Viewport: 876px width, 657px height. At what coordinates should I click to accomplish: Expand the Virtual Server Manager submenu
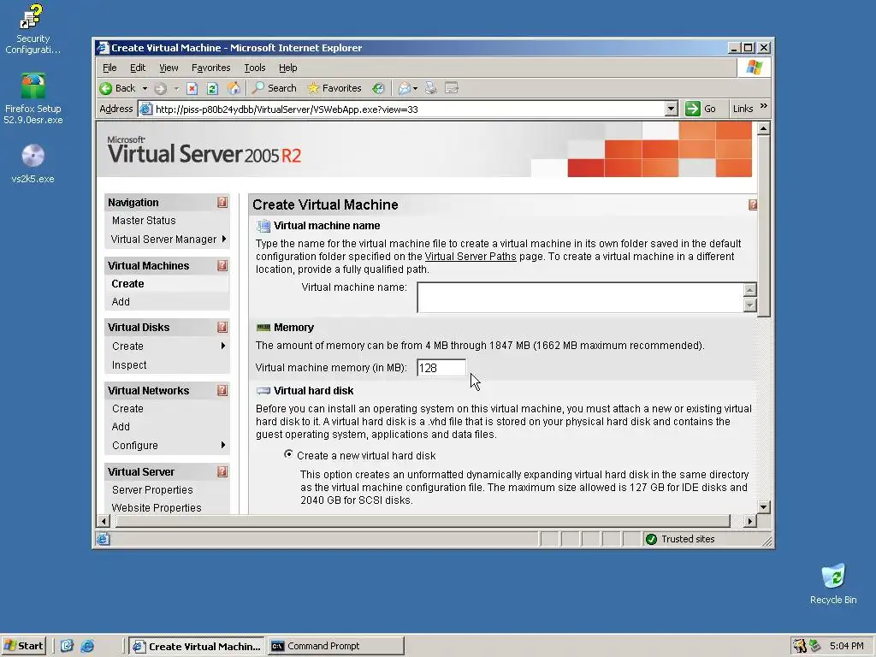pos(223,240)
